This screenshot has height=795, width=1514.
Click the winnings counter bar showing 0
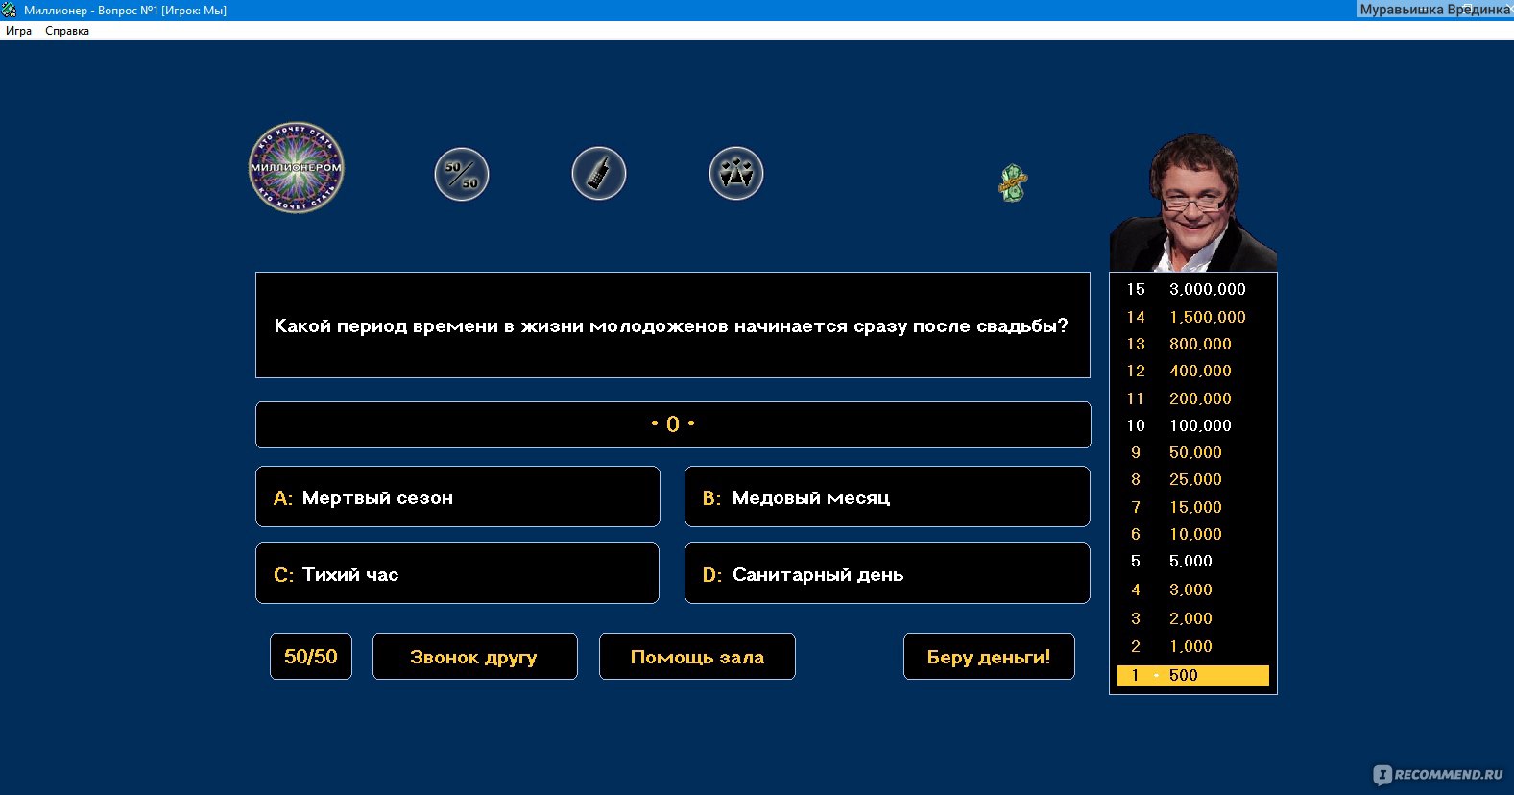coord(673,424)
